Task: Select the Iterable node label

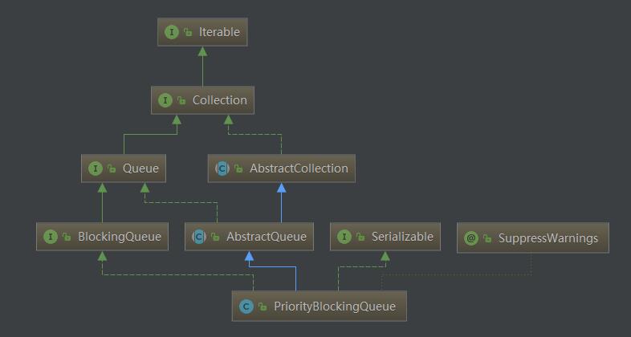Action: point(219,32)
